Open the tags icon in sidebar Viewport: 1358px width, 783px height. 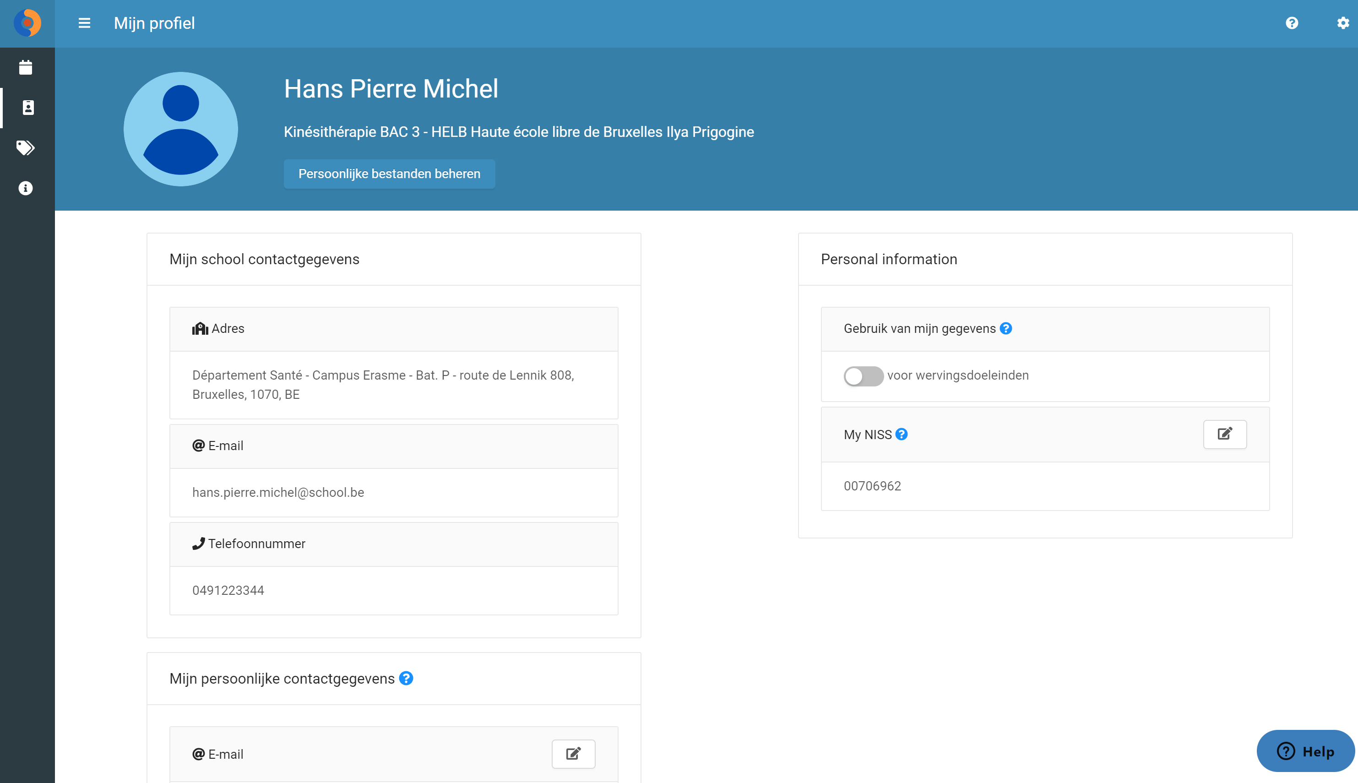[26, 148]
